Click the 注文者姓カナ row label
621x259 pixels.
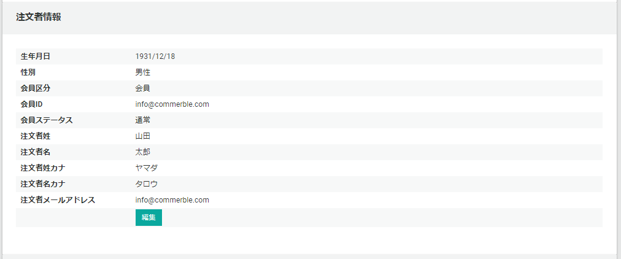[x=43, y=168]
